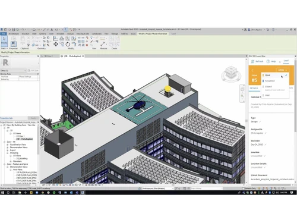This screenshot has height=223, width=297.
Task: Close the Properties palette
Action: pyautogui.click(x=38, y=56)
